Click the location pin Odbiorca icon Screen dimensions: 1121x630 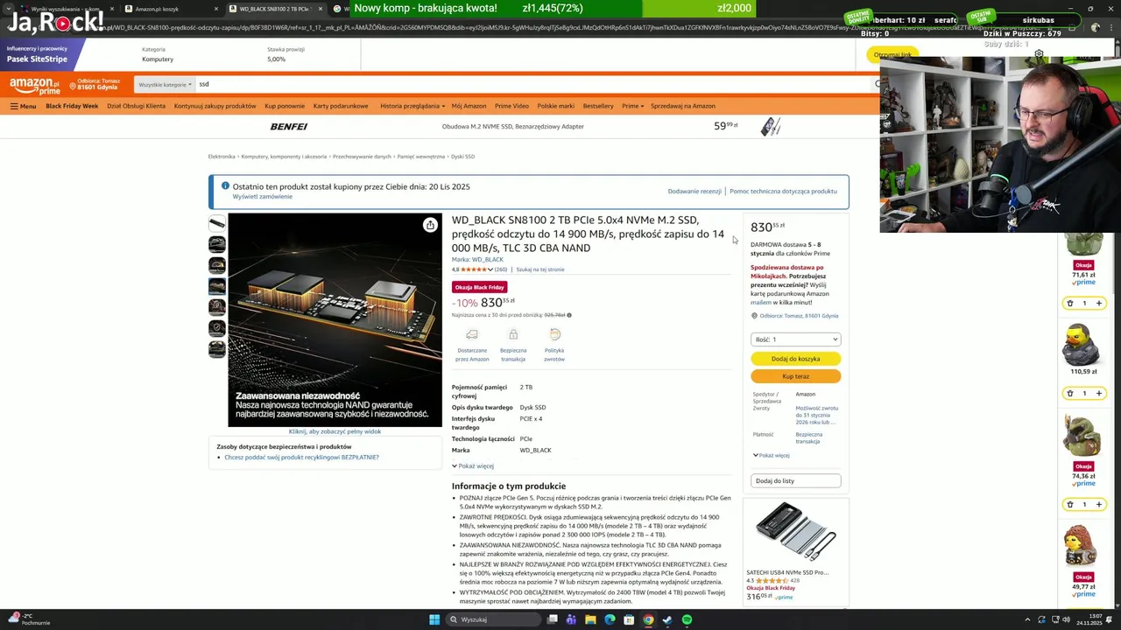pyautogui.click(x=754, y=316)
